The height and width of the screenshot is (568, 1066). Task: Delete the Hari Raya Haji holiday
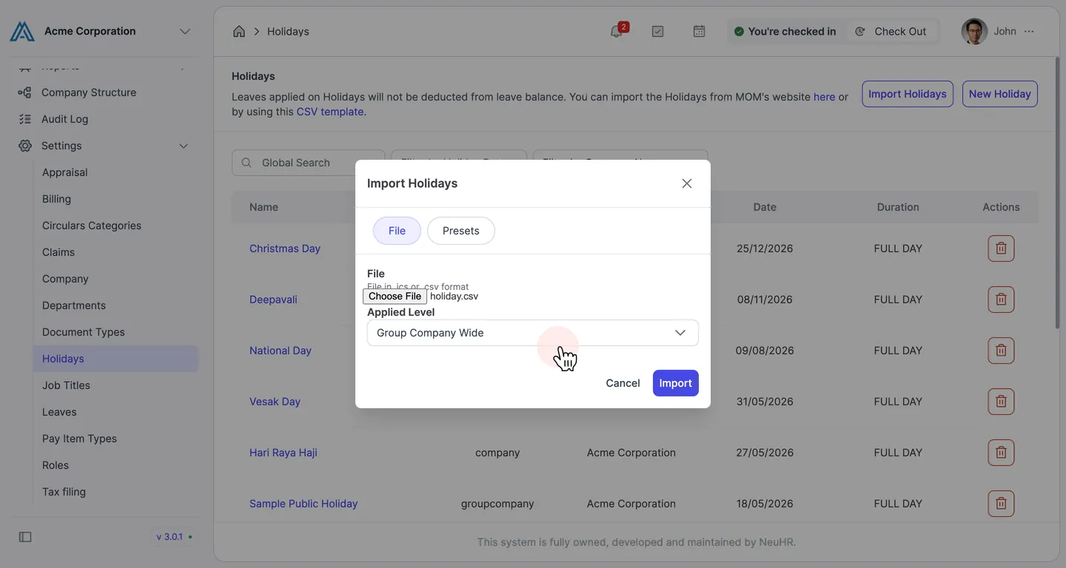click(1001, 453)
